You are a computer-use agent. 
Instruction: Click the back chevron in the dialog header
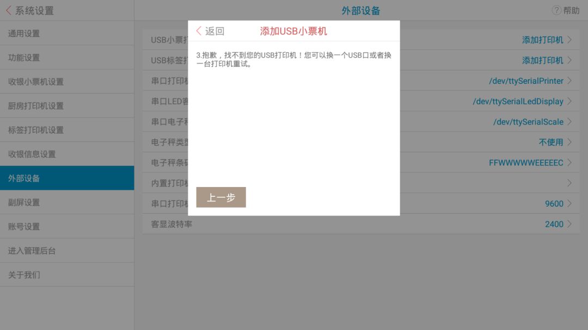click(197, 31)
